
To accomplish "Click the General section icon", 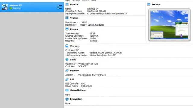I will [x=67, y=4].
